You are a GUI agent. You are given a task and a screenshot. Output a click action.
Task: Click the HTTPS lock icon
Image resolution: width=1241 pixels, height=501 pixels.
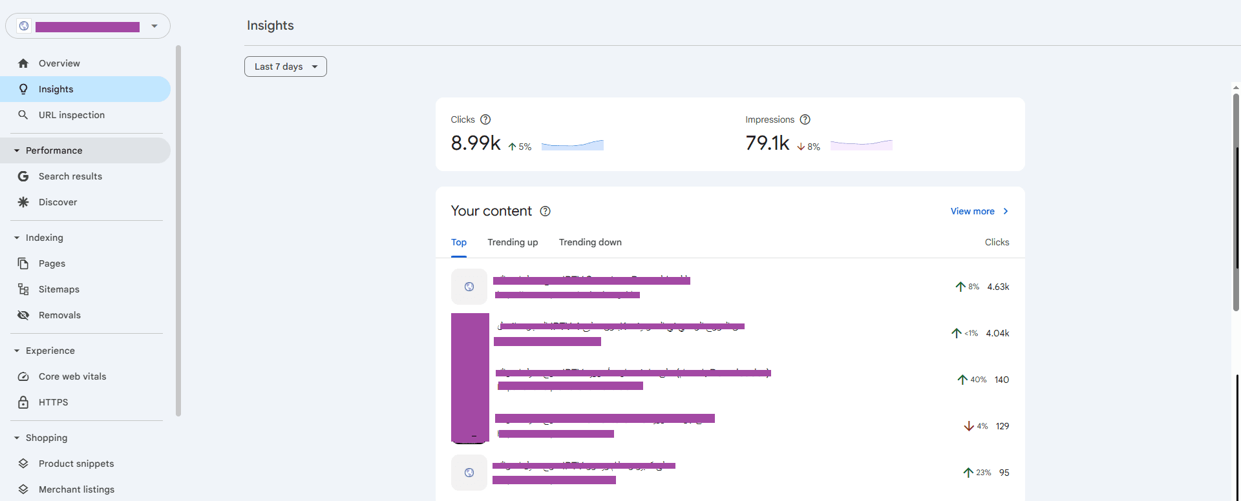(x=23, y=402)
